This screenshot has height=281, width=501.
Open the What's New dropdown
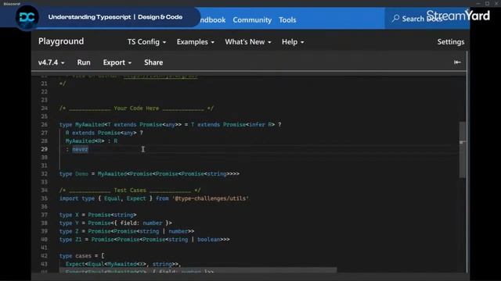coord(248,41)
